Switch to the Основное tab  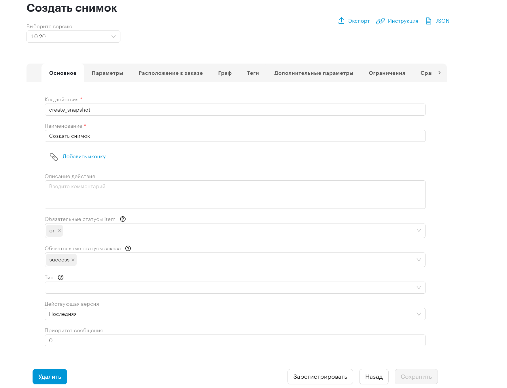point(63,73)
